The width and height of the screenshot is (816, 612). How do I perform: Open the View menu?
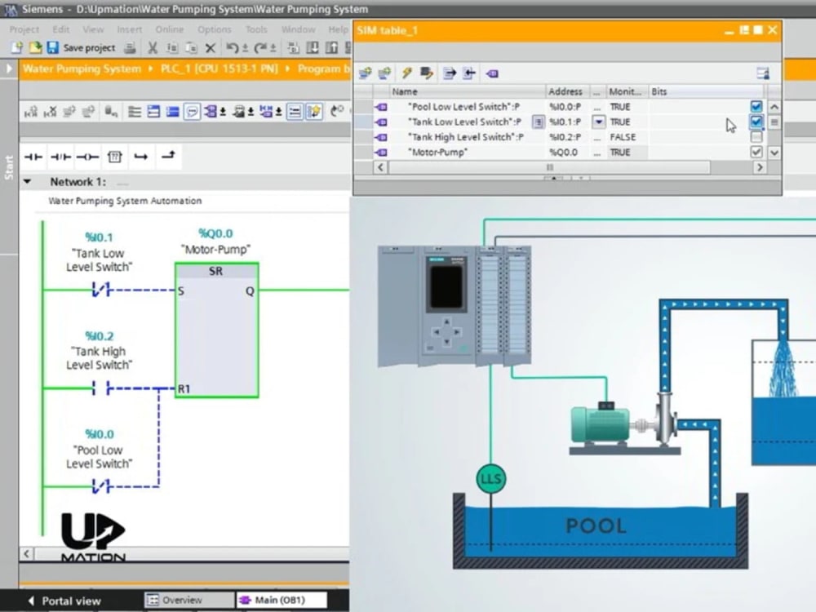93,29
